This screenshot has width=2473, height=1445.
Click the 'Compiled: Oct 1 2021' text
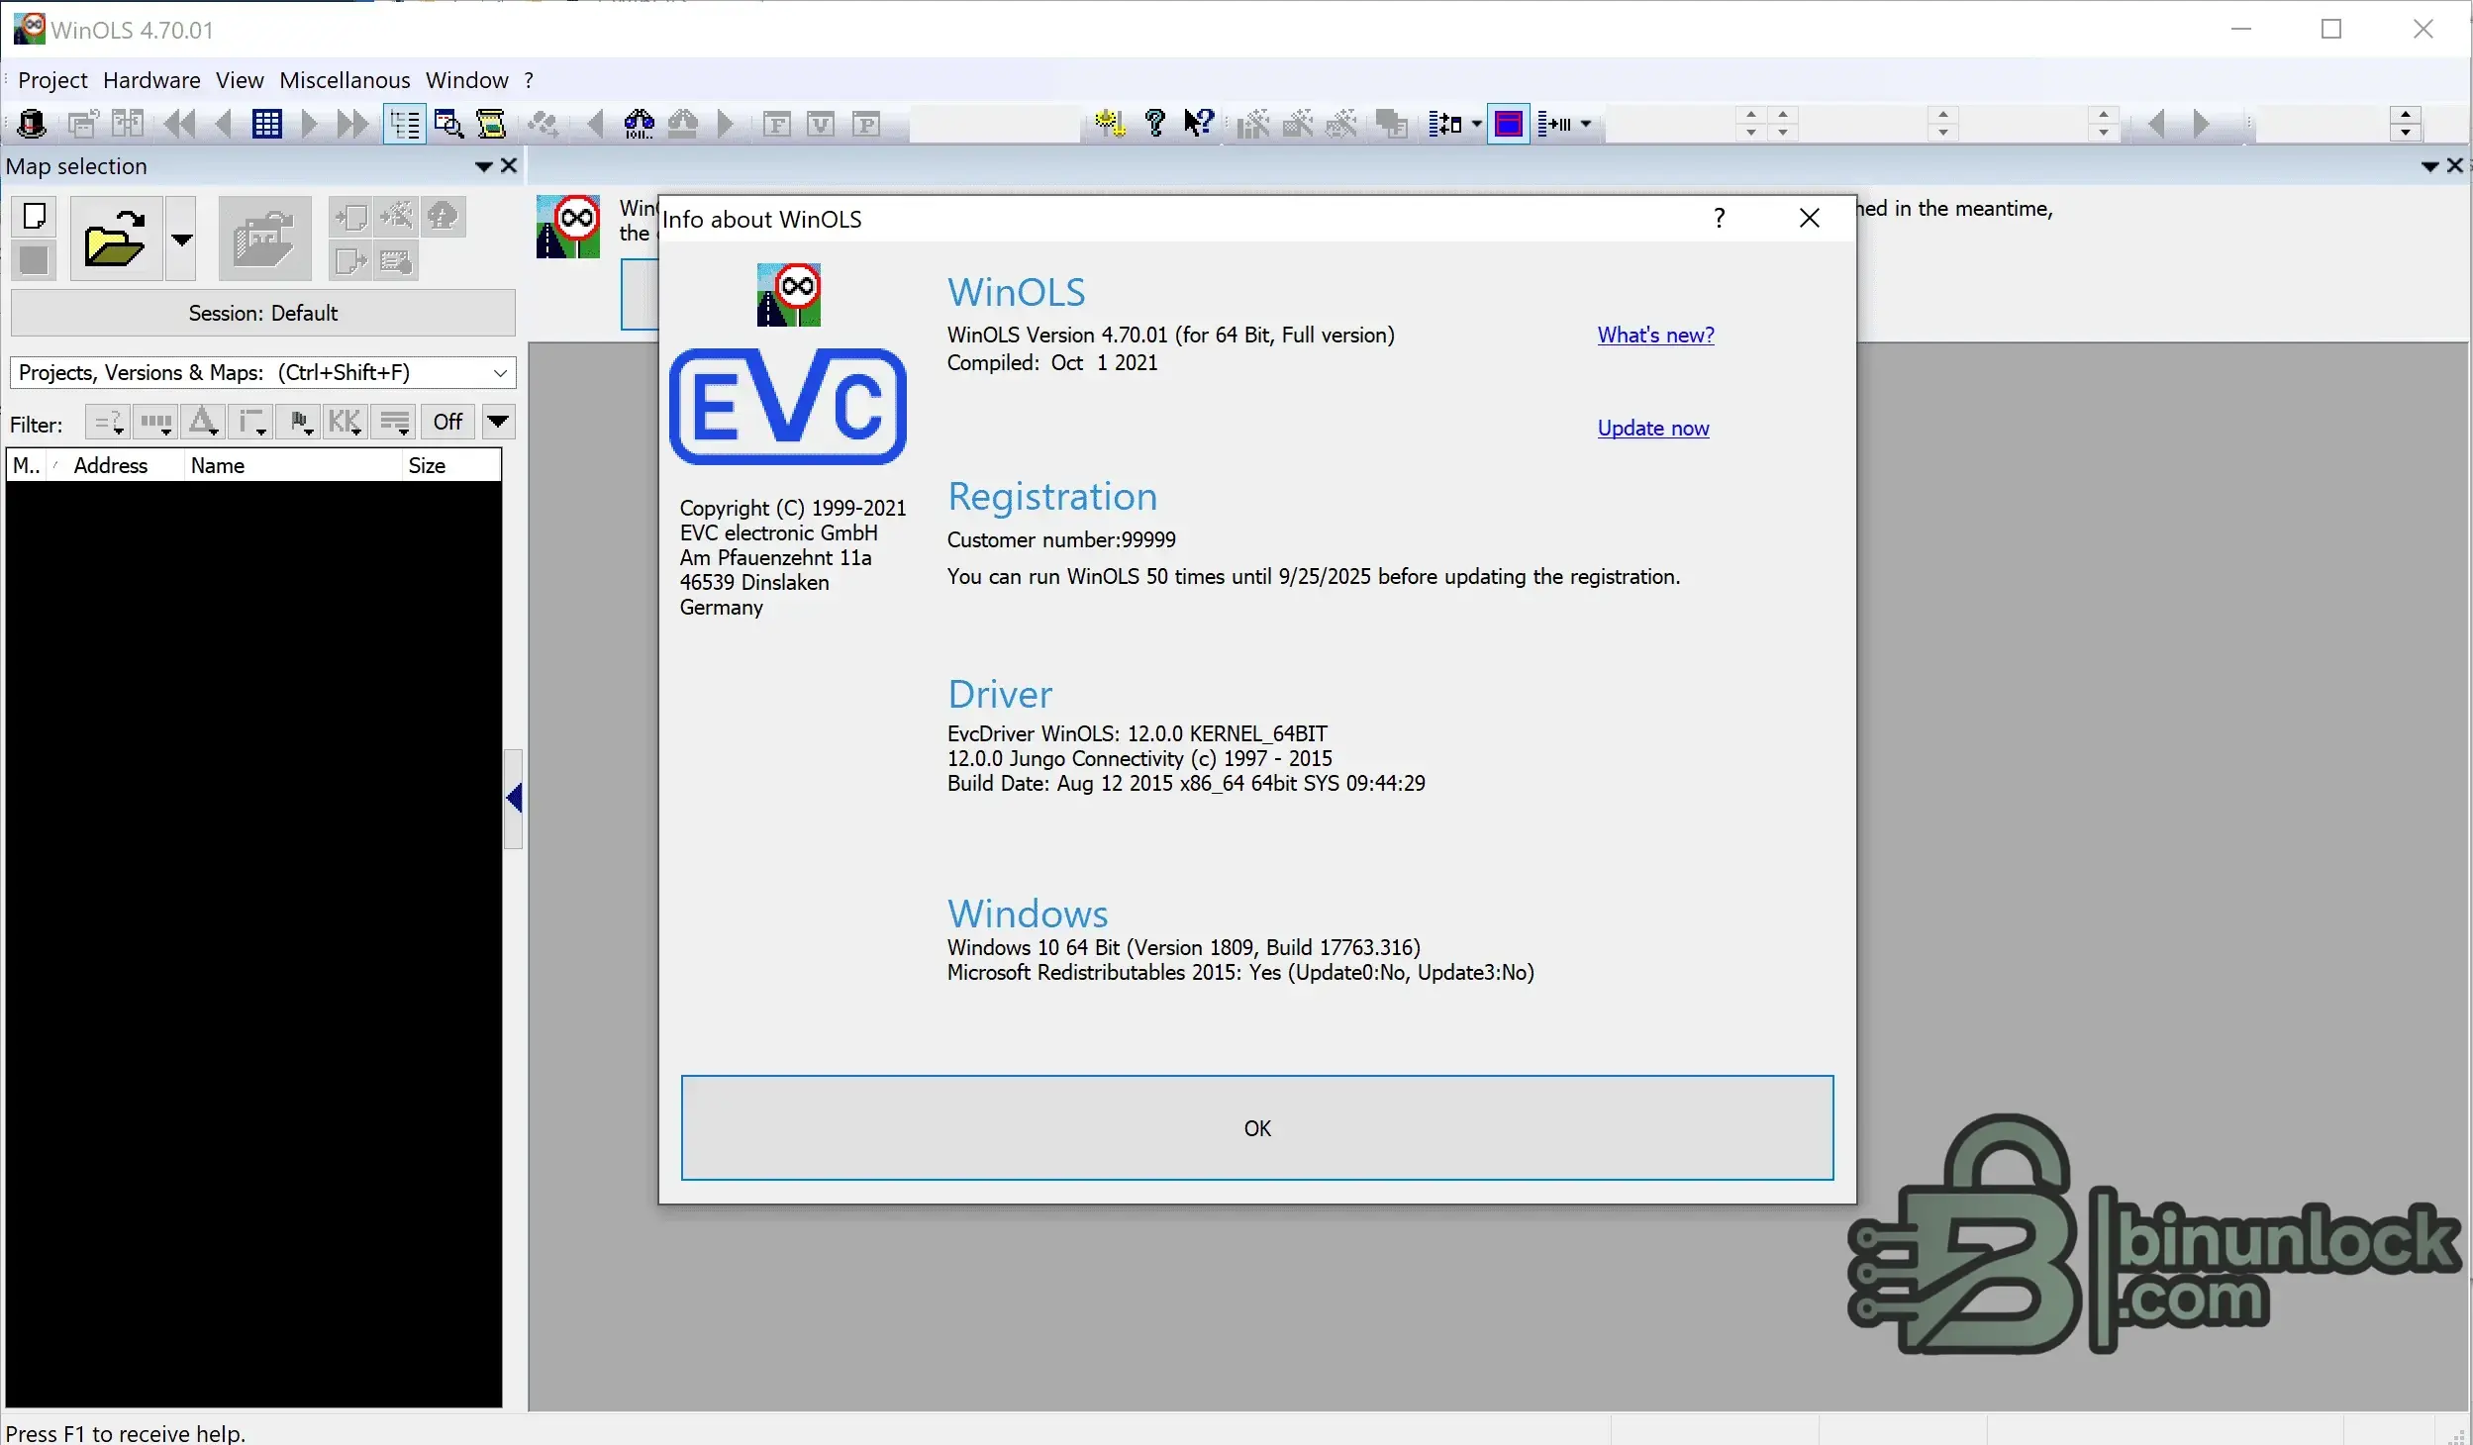coord(1052,362)
